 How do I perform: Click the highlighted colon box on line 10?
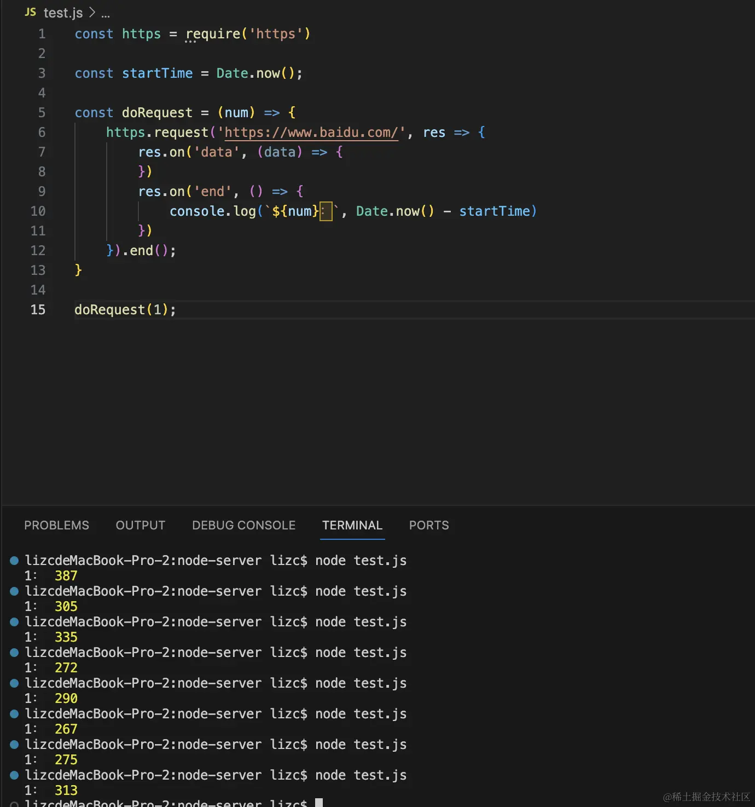(326, 211)
